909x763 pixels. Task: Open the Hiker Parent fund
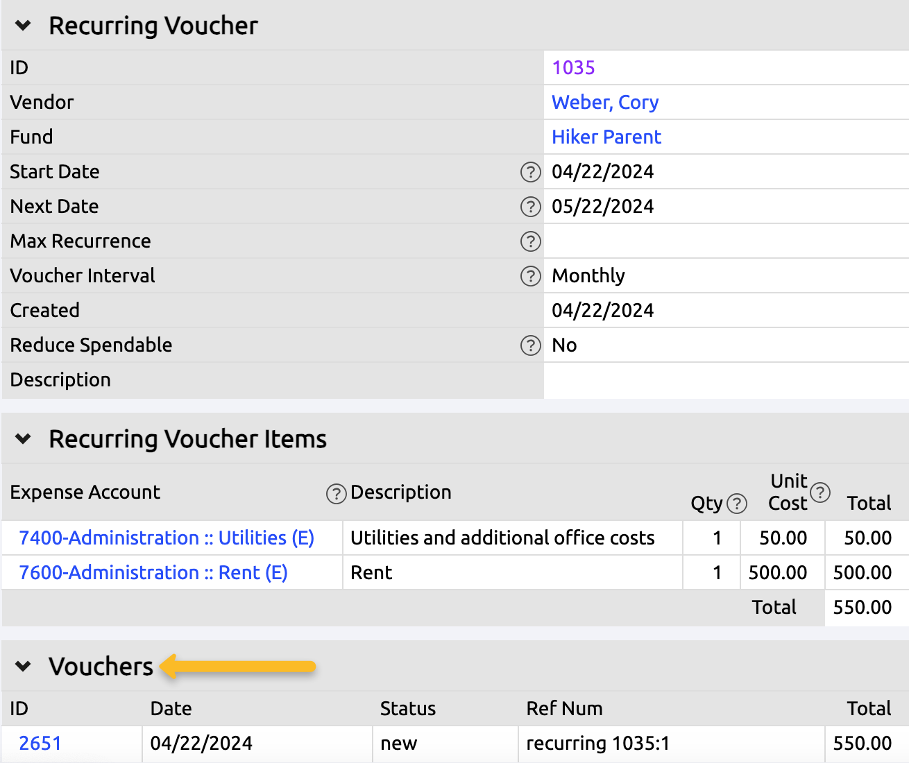click(x=606, y=137)
